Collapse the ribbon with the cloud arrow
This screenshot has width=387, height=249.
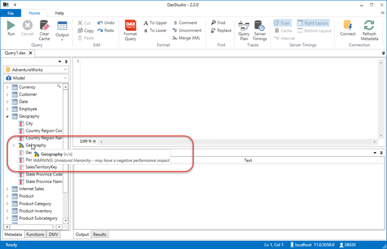[x=383, y=13]
